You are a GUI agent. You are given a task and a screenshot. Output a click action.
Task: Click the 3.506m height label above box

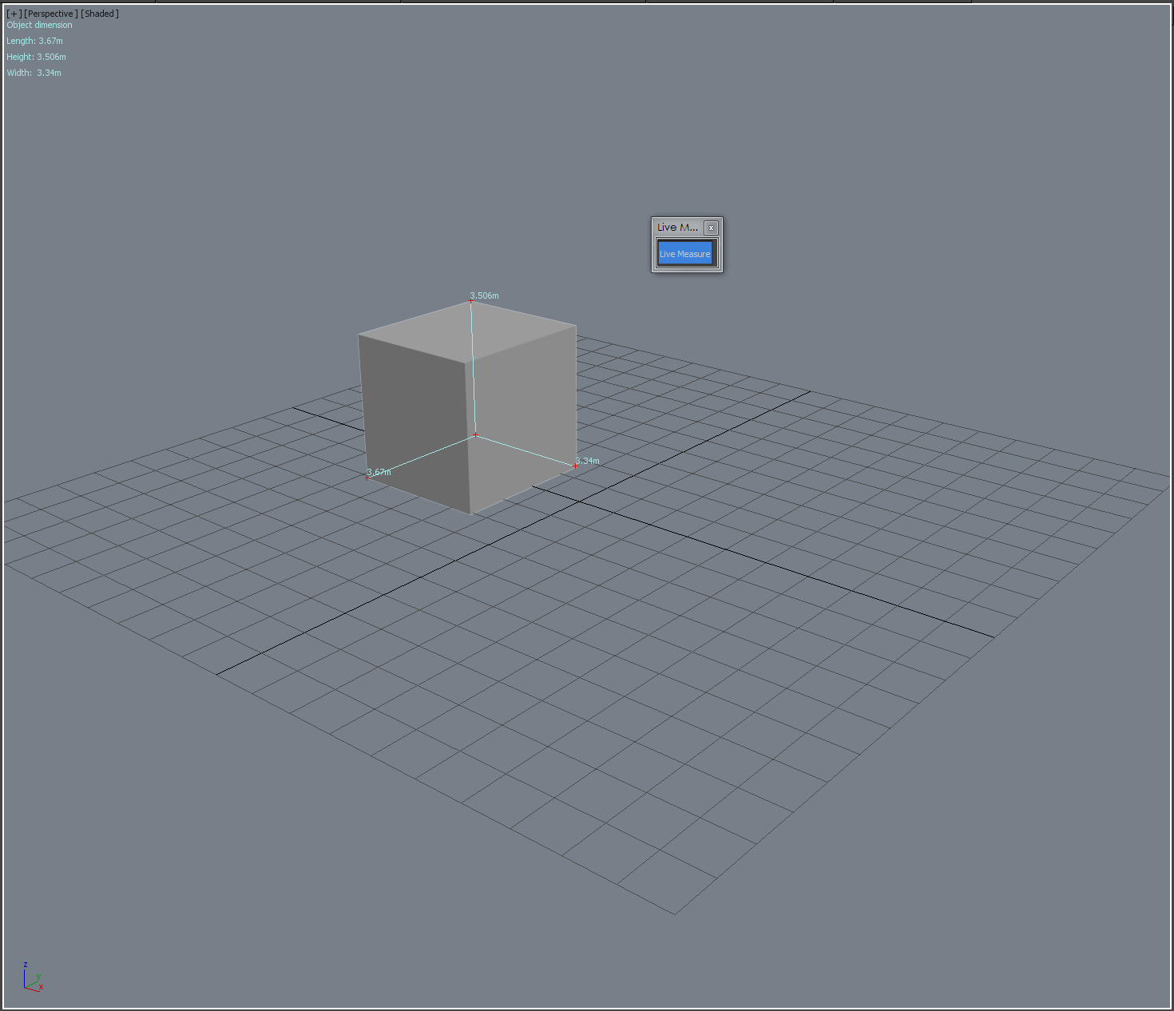pos(485,295)
